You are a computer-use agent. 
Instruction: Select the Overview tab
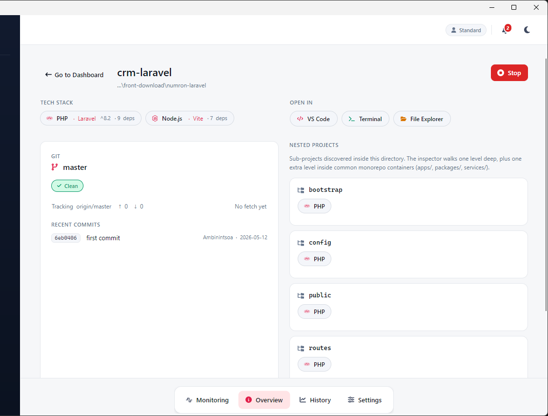pyautogui.click(x=264, y=400)
